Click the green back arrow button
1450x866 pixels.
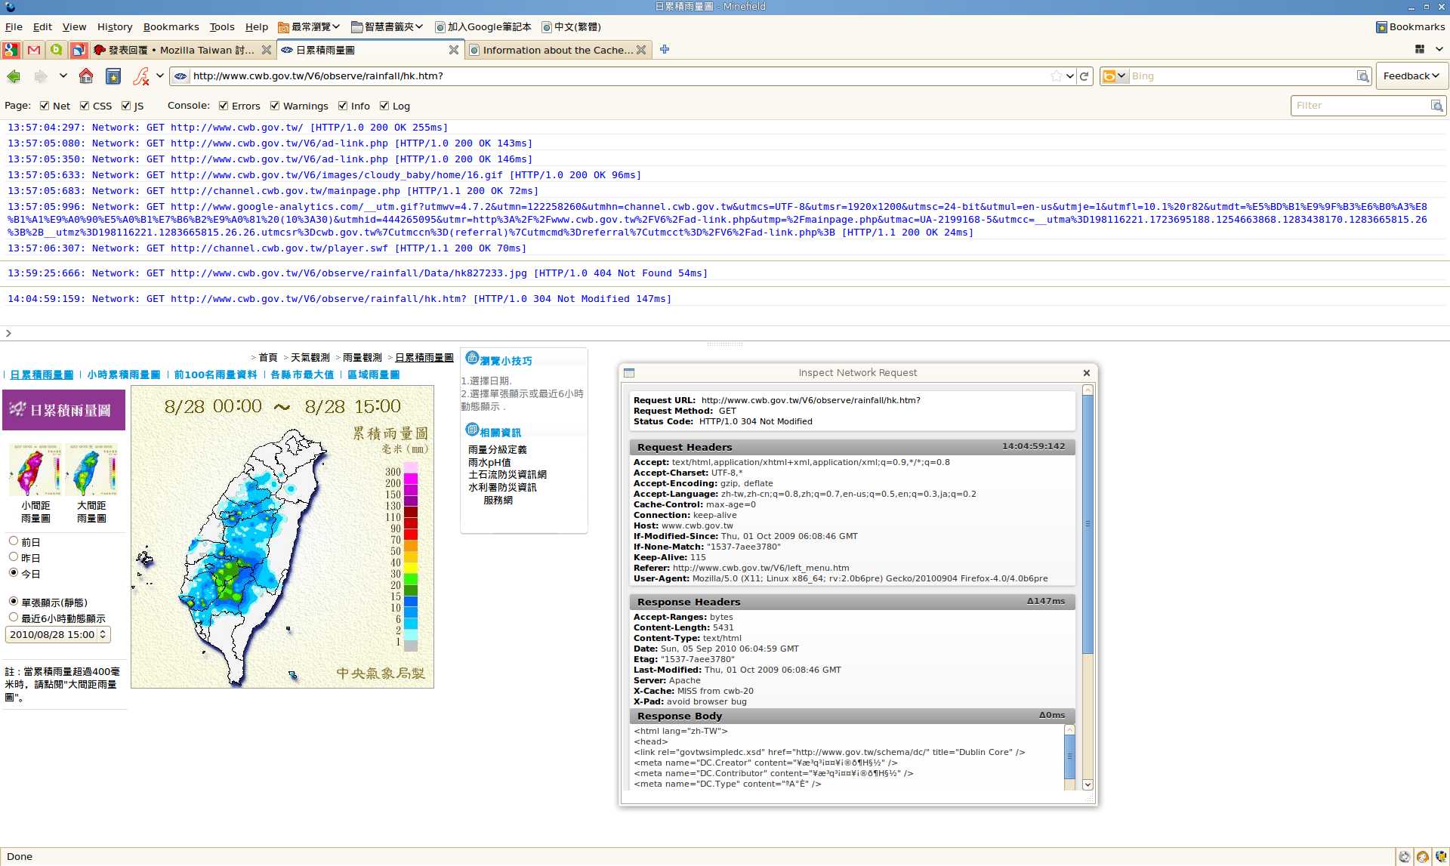point(14,76)
